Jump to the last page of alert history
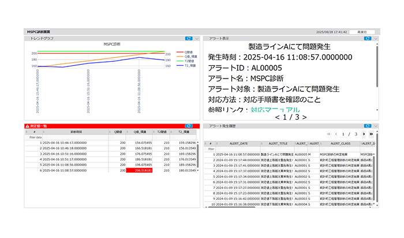The height and width of the screenshot is (238, 404). [x=371, y=133]
